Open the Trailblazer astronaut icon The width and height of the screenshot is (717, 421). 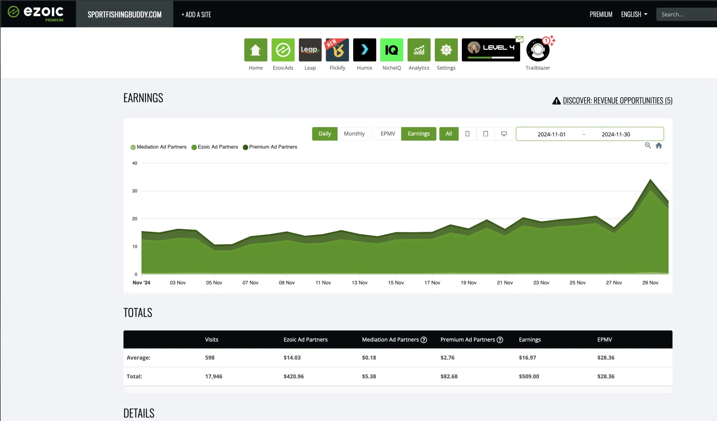(538, 50)
